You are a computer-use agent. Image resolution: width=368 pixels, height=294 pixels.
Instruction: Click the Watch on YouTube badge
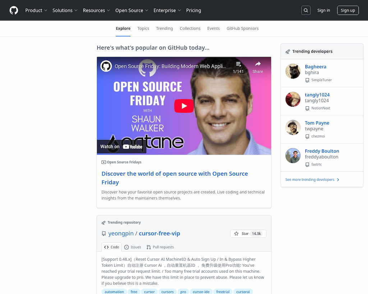click(121, 146)
